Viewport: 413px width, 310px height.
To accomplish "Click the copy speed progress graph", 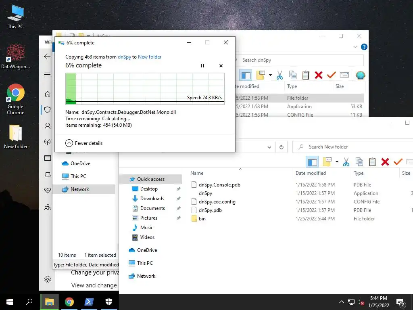I will coord(145,89).
